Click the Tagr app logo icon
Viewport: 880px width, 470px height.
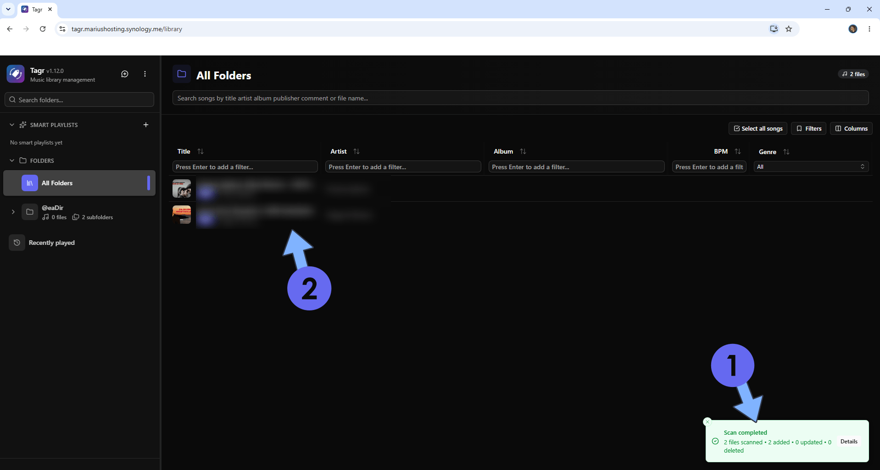(x=16, y=74)
